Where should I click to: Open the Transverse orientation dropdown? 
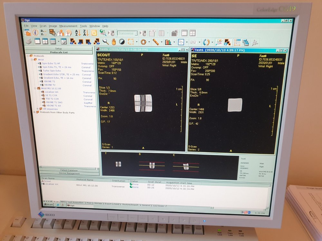127,33
